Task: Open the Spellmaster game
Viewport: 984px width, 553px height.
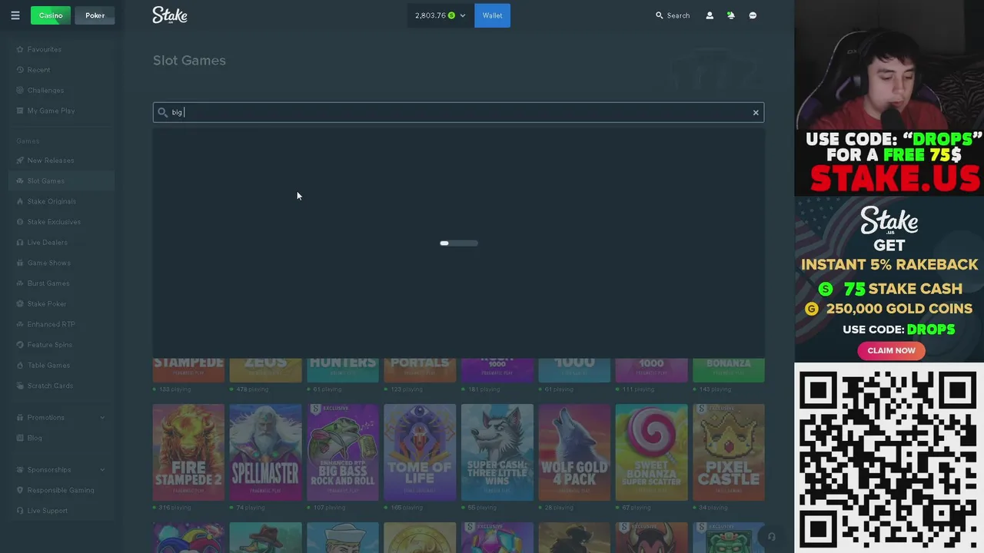Action: point(265,452)
